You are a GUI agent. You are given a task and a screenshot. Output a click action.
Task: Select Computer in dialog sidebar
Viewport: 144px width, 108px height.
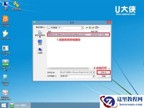pyautogui.click(x=40, y=51)
